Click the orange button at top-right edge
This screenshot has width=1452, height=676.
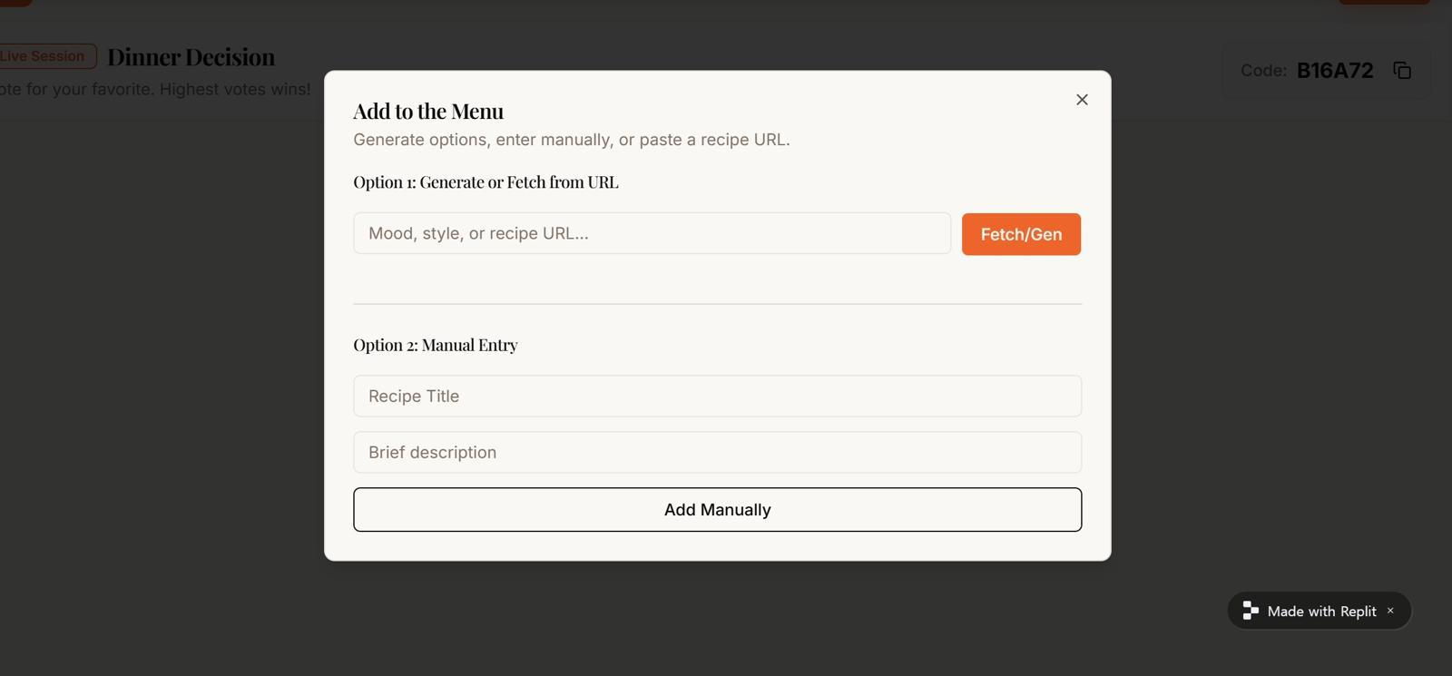coord(1384,2)
